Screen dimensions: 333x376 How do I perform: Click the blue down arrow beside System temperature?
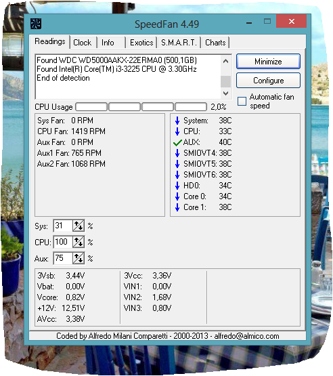point(177,121)
